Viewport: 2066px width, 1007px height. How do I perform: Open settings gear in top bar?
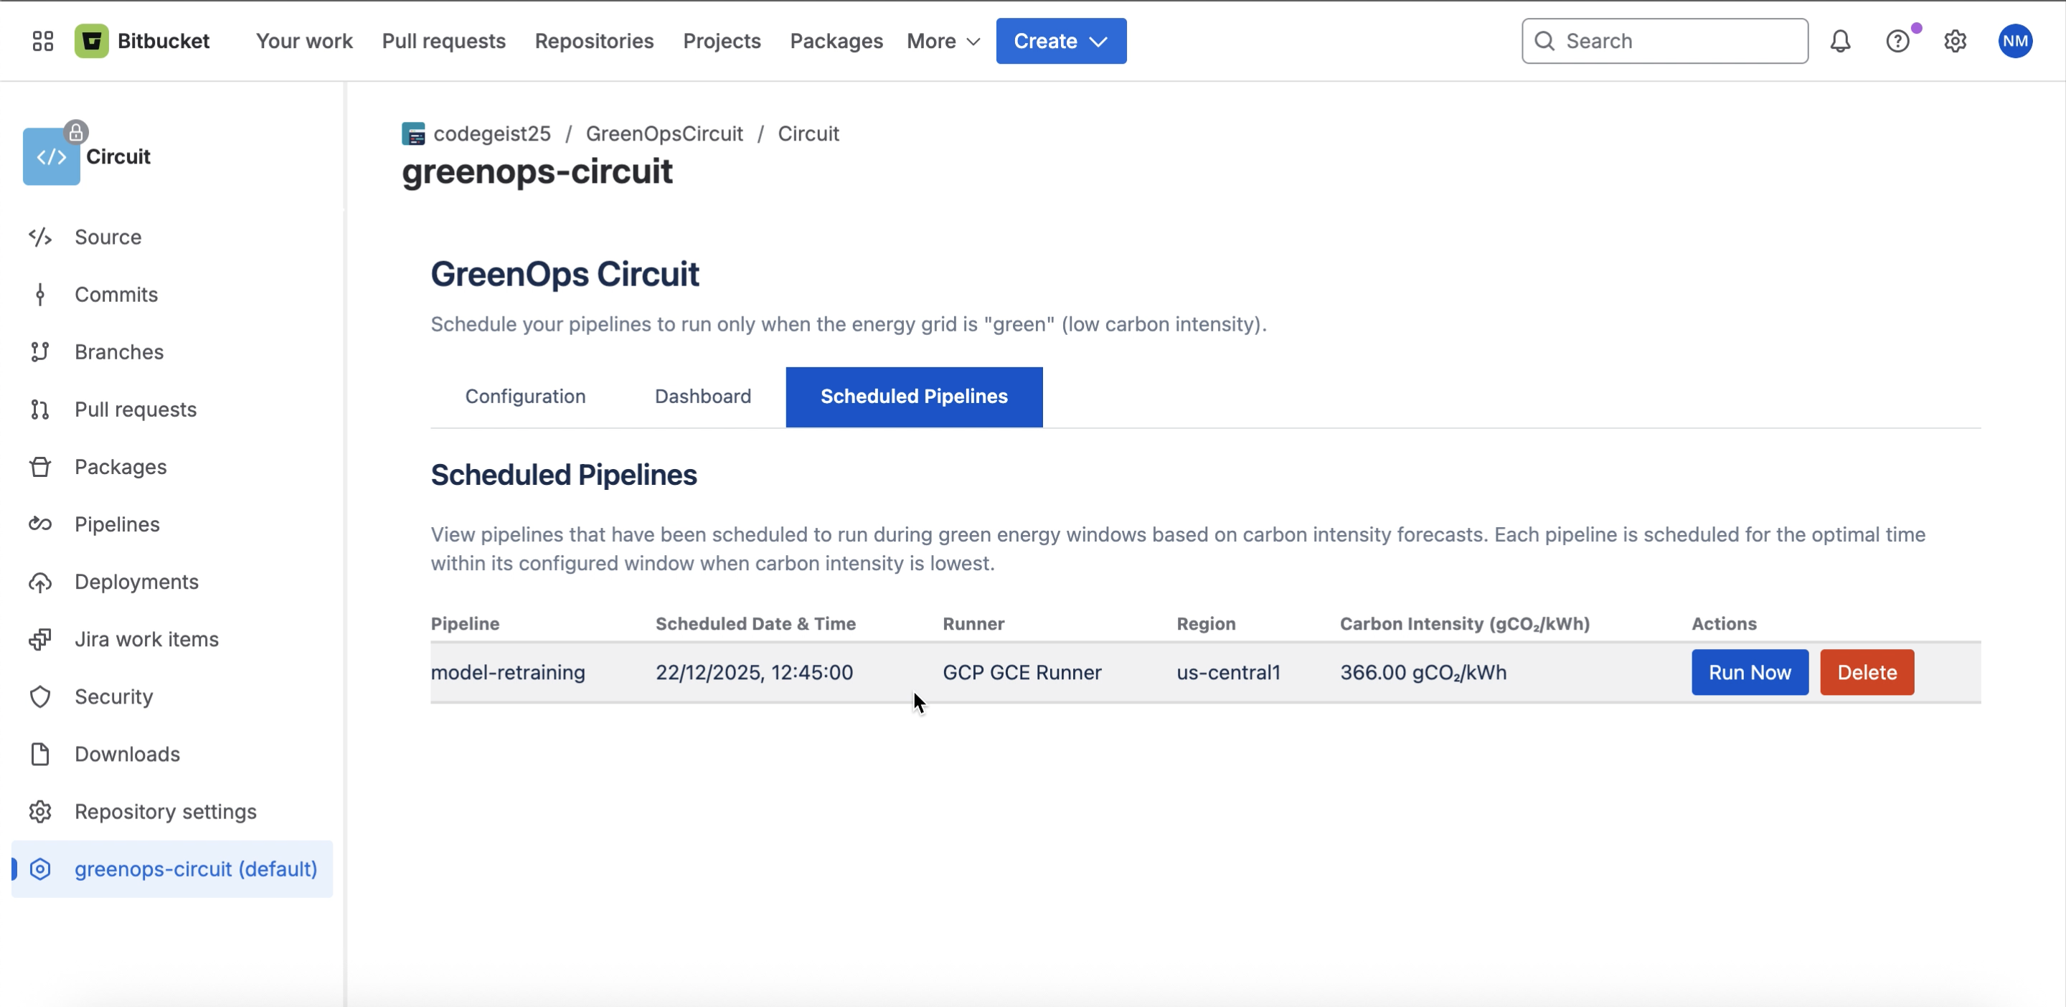[1955, 41]
